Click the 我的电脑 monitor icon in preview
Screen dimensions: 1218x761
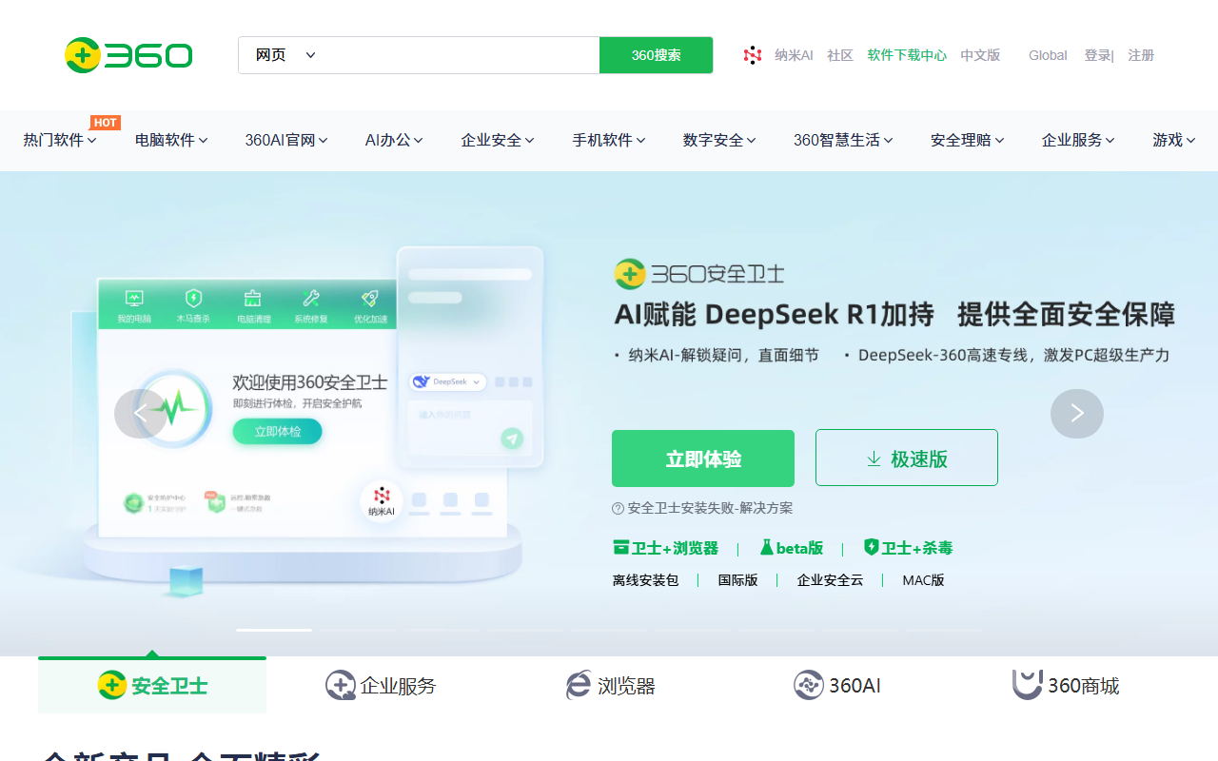point(134,298)
